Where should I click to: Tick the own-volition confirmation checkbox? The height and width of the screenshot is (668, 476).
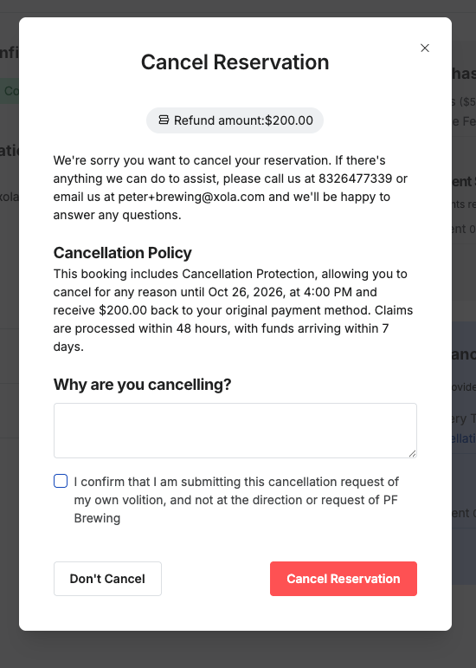pyautogui.click(x=61, y=481)
